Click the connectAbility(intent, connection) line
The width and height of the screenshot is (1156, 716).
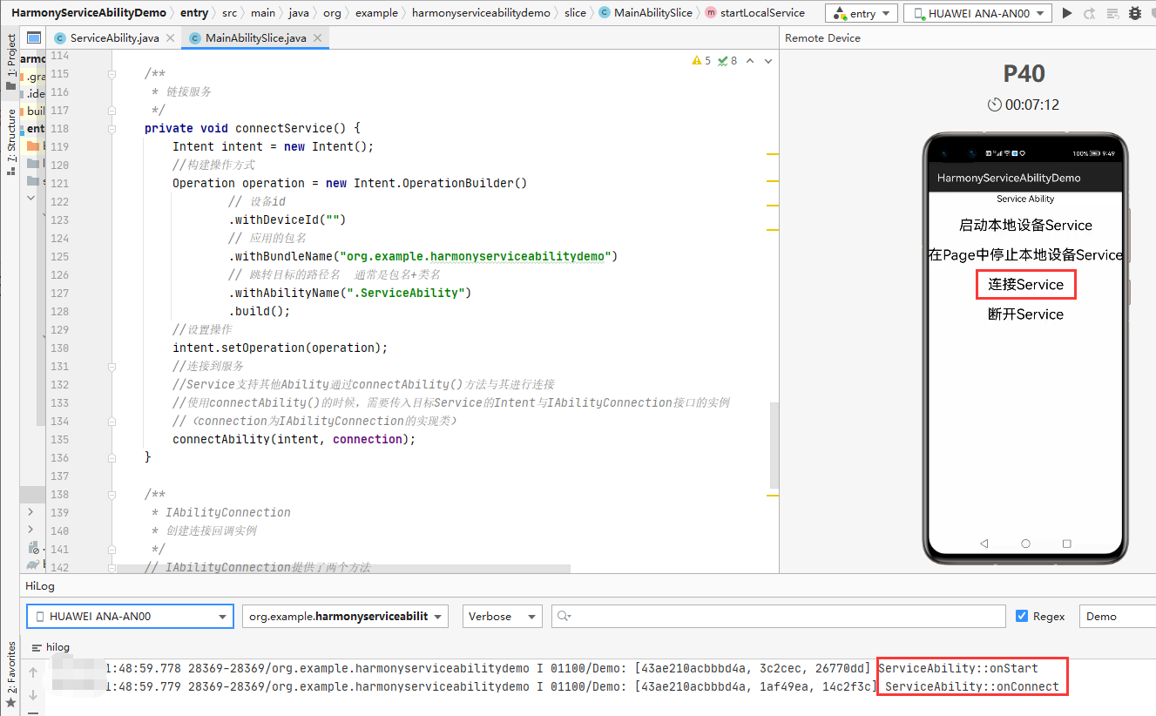(294, 439)
